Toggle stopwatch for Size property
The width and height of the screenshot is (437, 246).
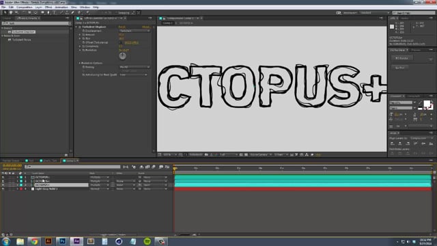point(83,38)
